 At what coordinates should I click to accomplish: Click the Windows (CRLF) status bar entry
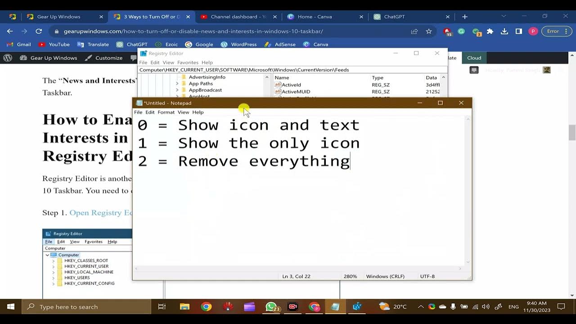pyautogui.click(x=385, y=276)
